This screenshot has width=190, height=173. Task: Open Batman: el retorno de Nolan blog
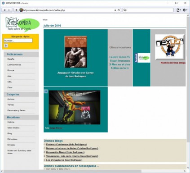(72, 148)
